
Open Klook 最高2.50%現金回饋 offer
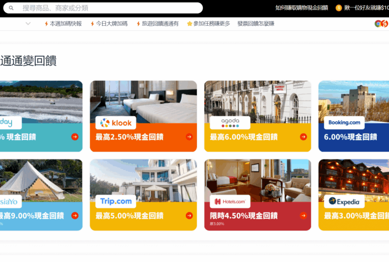[129, 137]
